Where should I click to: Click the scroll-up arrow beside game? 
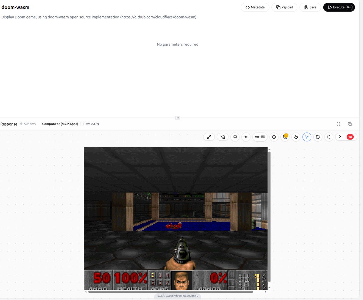(x=269, y=149)
